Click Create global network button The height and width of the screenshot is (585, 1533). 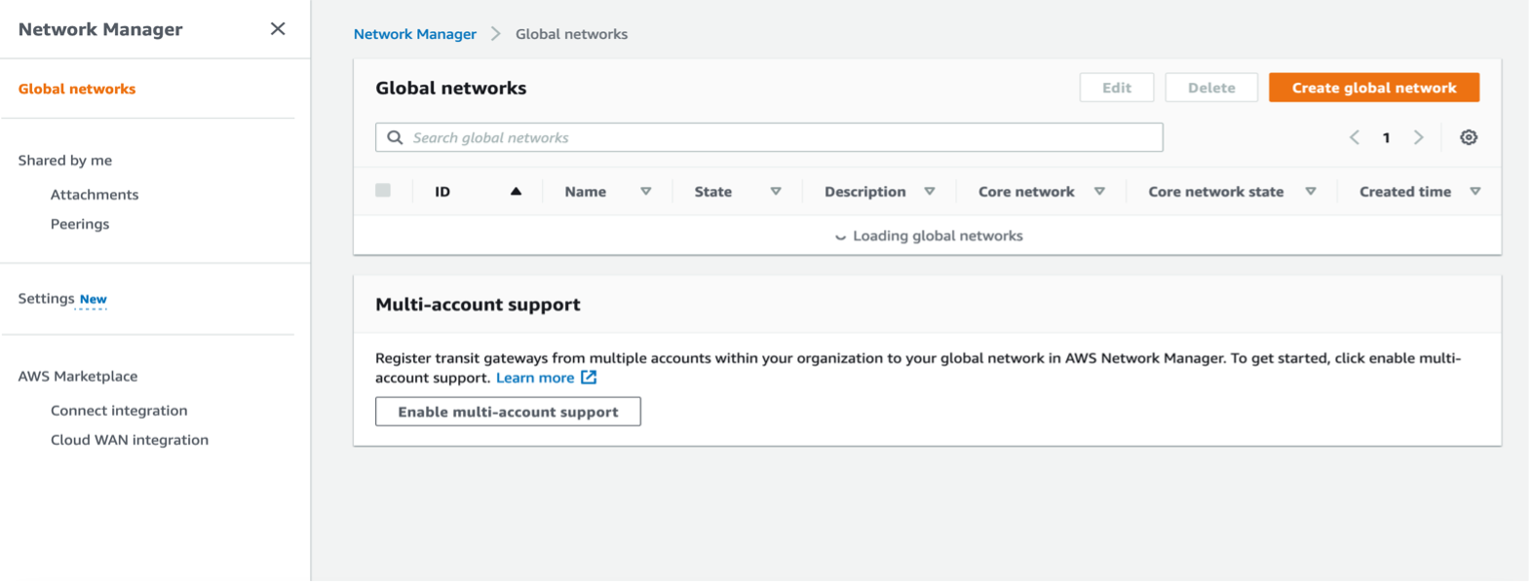(x=1374, y=88)
